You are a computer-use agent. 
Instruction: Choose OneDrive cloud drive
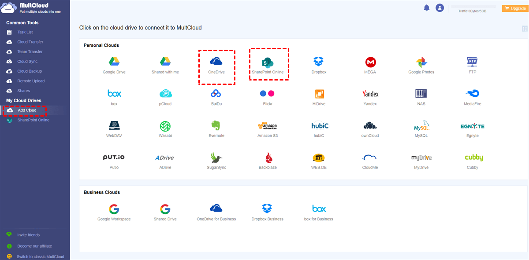coord(216,65)
